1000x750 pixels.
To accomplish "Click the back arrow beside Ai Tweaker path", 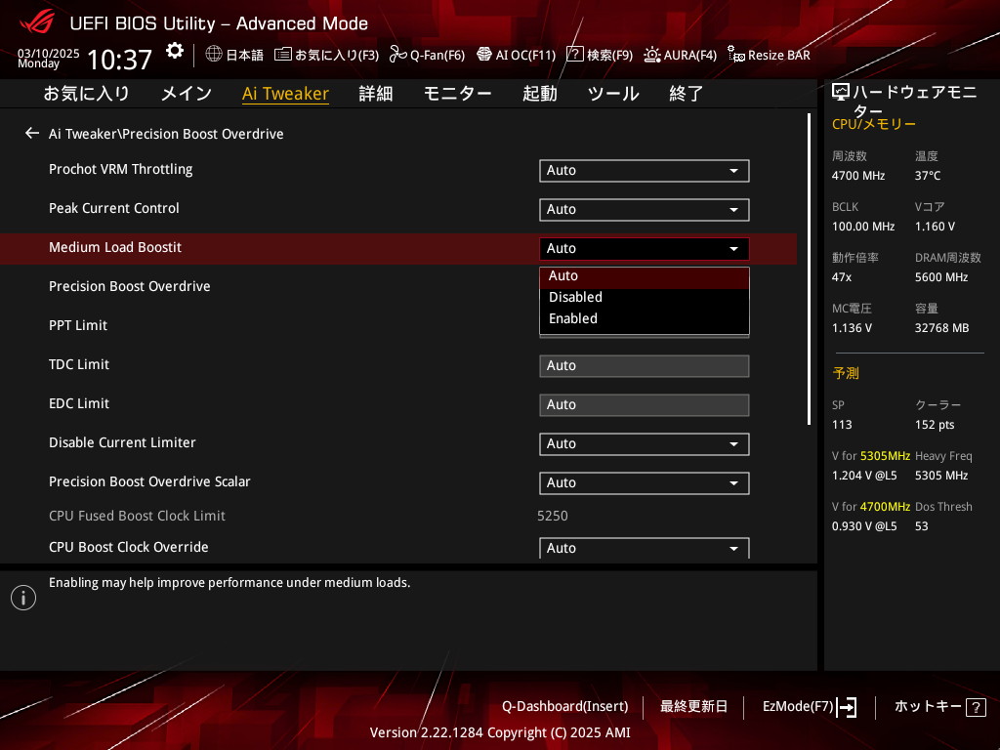I will 32,133.
